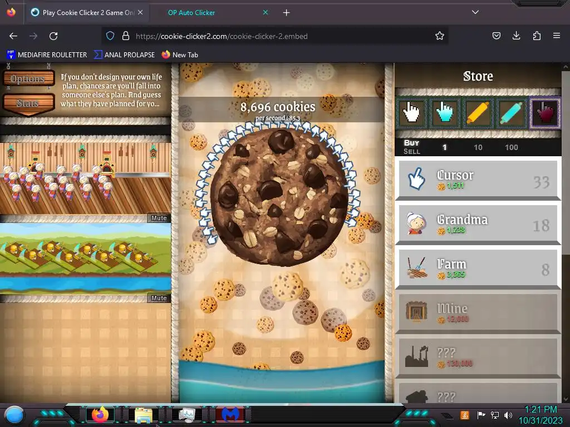Open the system monitor taskbar icon

point(187,415)
